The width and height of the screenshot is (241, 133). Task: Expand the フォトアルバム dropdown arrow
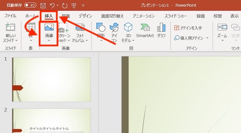click(x=87, y=40)
